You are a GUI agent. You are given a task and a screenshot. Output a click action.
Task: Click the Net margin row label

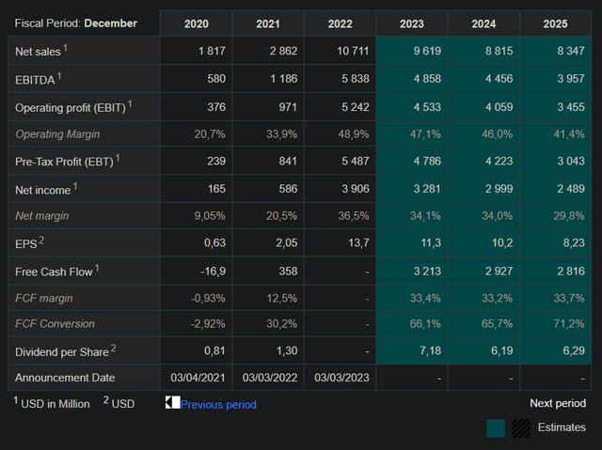point(41,216)
